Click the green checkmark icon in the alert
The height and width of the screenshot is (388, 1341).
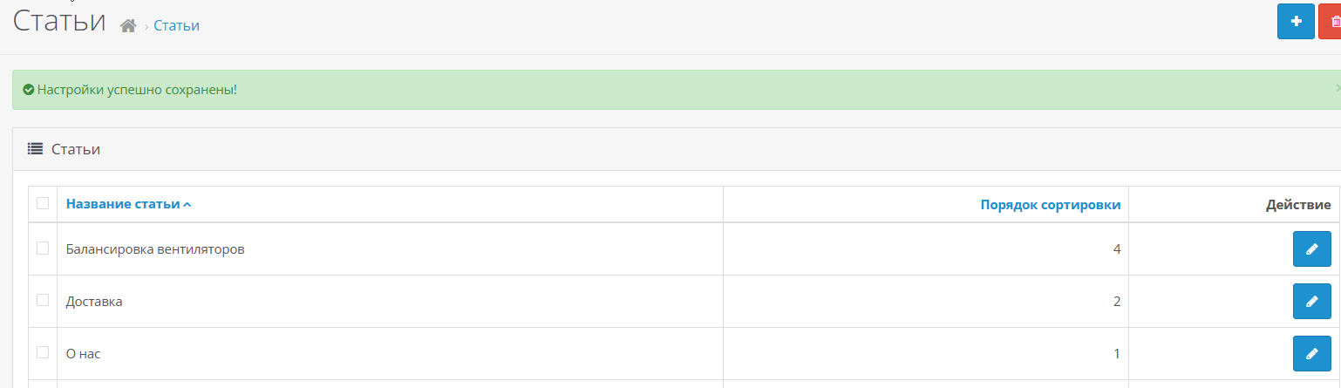pyautogui.click(x=29, y=90)
